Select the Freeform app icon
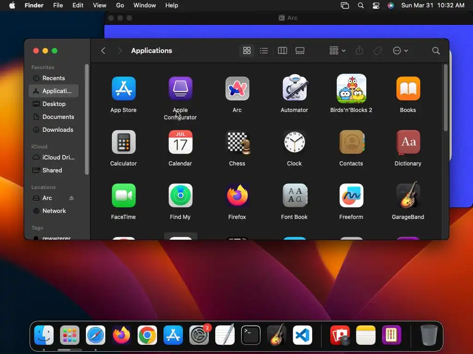The width and height of the screenshot is (473, 354). pyautogui.click(x=352, y=195)
